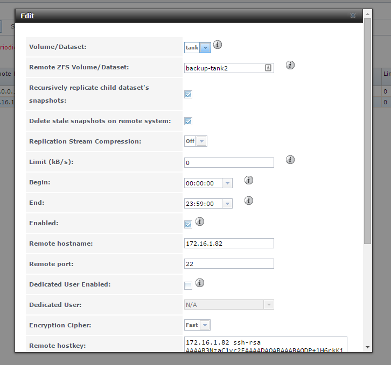Show info icon beside Enabled checkbox
This screenshot has width=391, height=365.
[x=199, y=221]
